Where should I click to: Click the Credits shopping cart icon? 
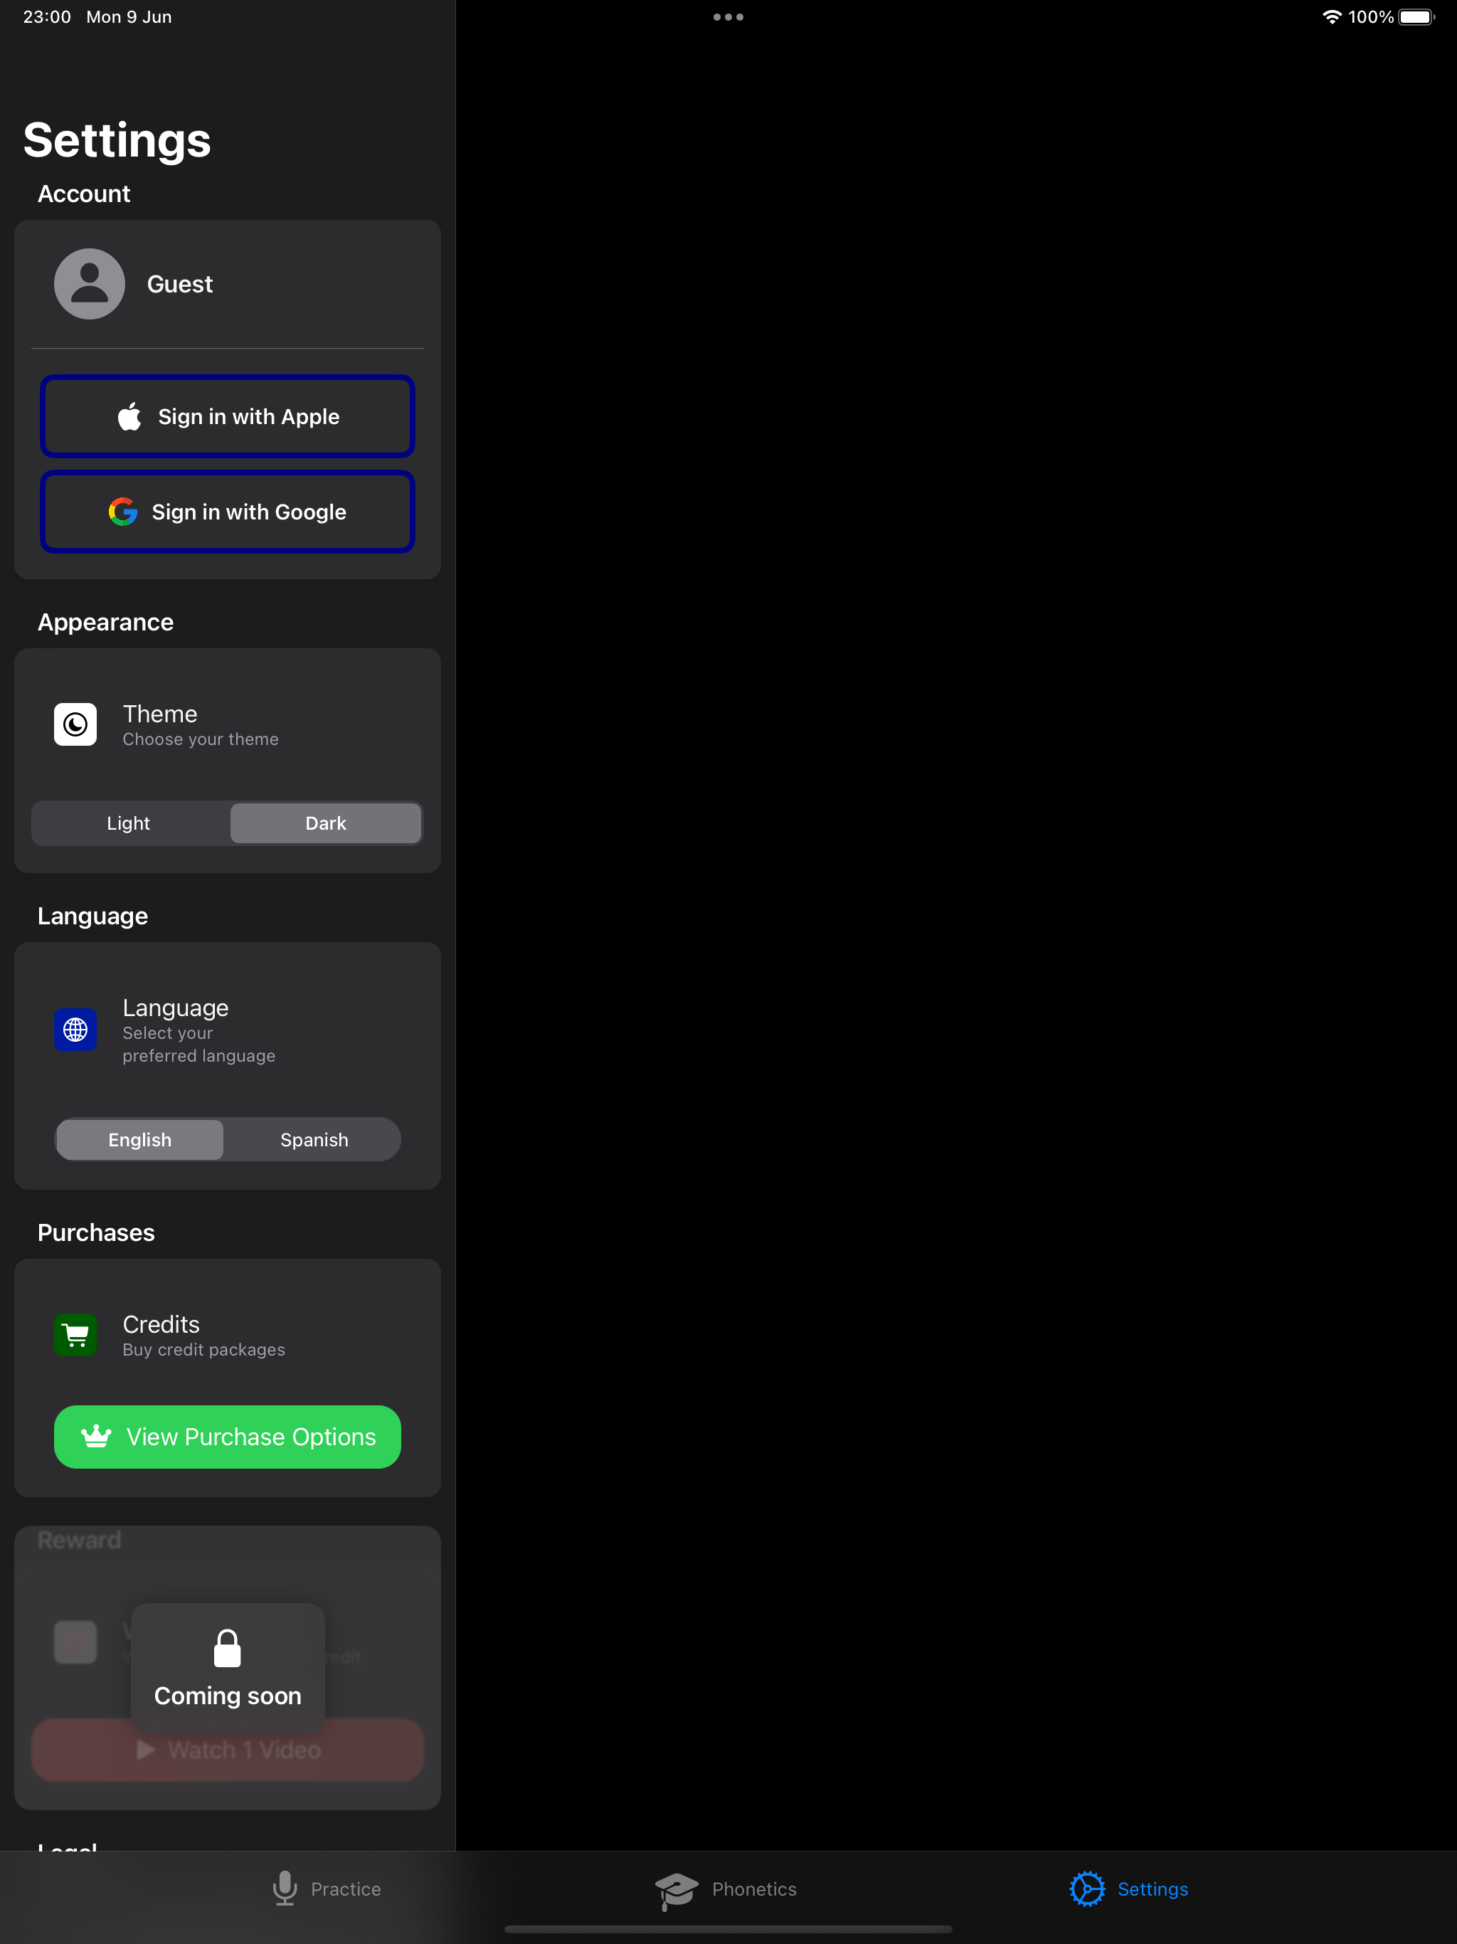[75, 1335]
